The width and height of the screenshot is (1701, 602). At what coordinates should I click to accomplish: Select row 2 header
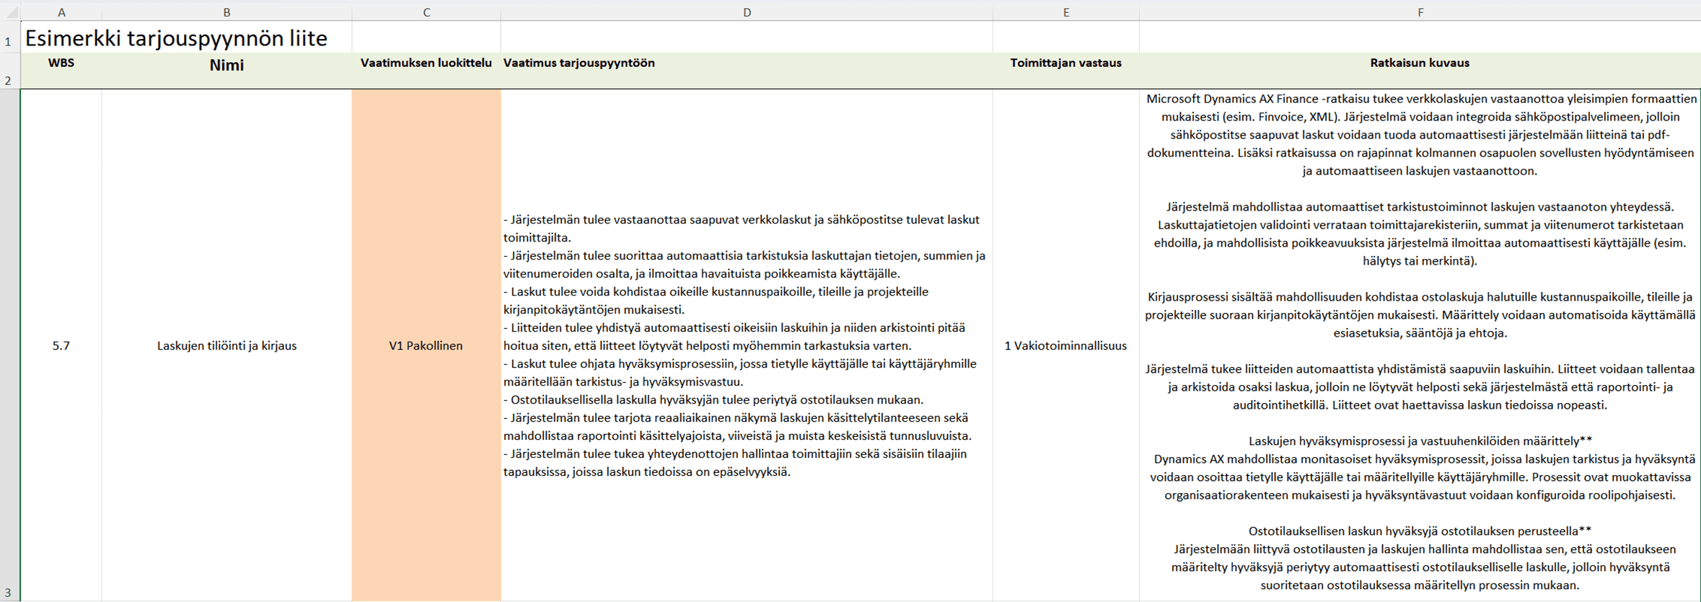(x=9, y=79)
